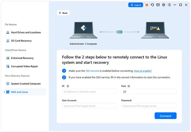Open the mail envelope icon
Image resolution: width=191 pixels, height=132 pixels.
158,5
